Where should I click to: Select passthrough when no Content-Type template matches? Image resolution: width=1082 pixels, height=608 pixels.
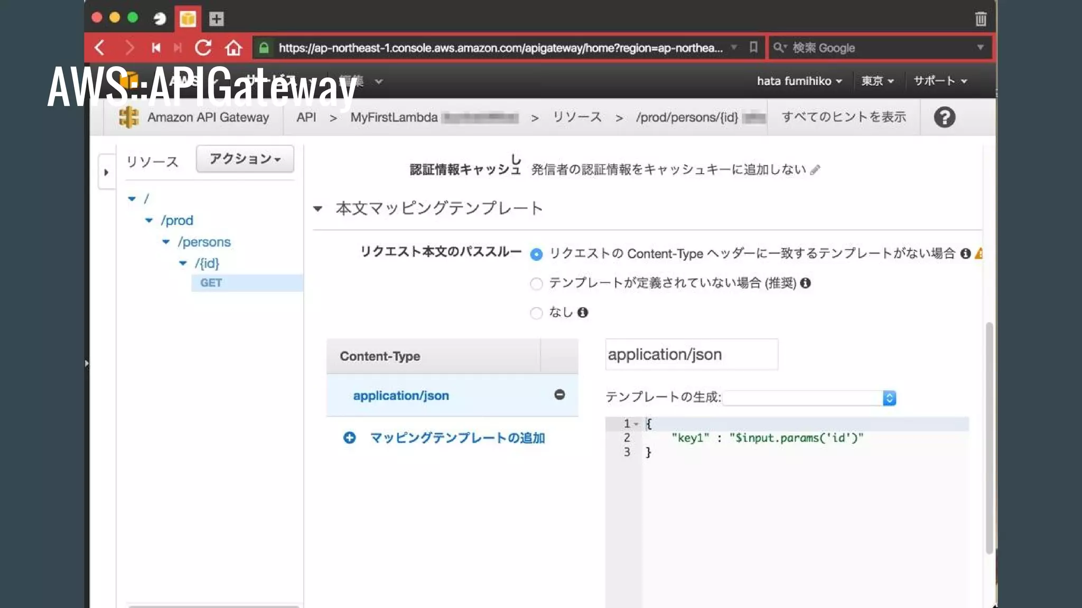536,254
